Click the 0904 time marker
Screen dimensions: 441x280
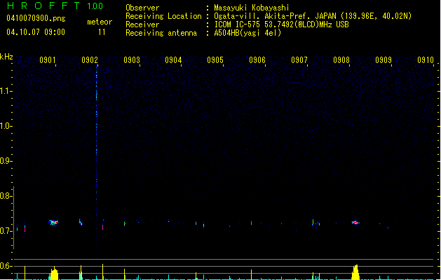click(x=173, y=60)
